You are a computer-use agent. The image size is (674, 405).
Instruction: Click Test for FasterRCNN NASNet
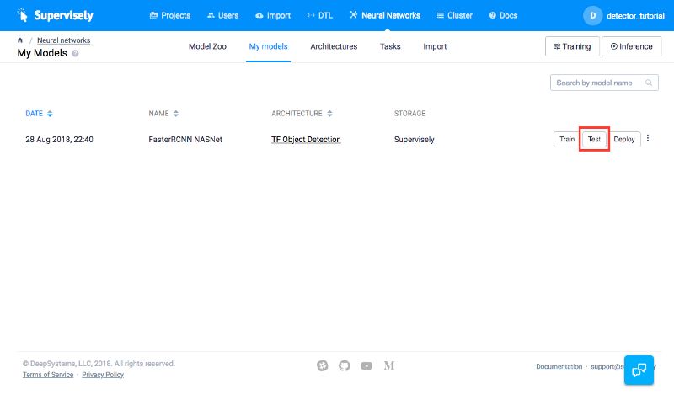[594, 139]
